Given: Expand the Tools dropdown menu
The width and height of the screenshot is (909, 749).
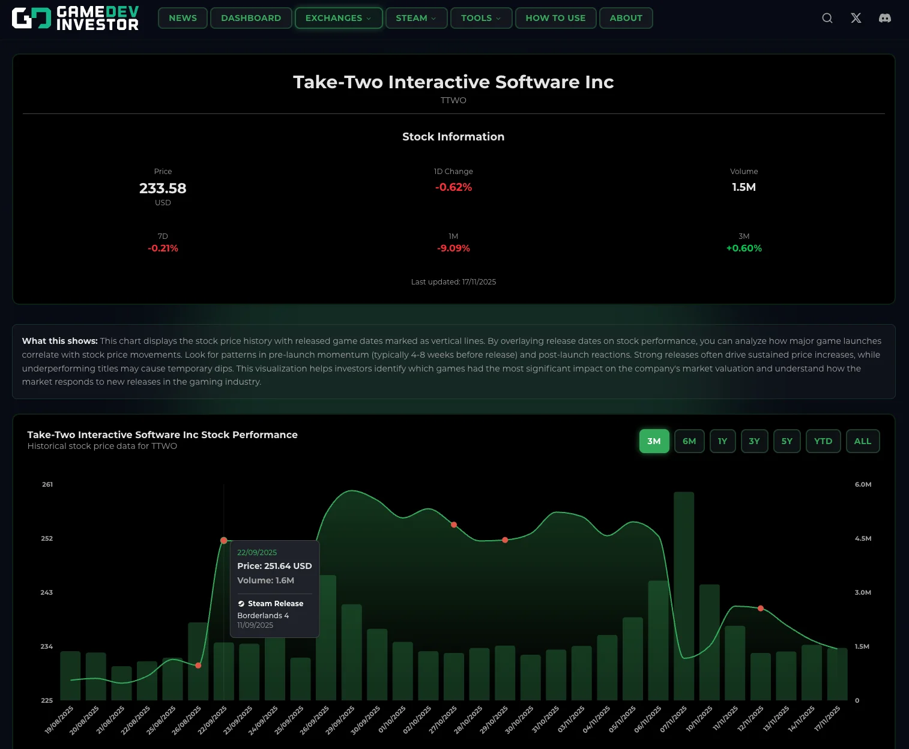Looking at the screenshot, I should point(481,18).
